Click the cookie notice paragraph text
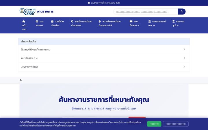The width and height of the screenshot is (208, 130). coord(80,124)
